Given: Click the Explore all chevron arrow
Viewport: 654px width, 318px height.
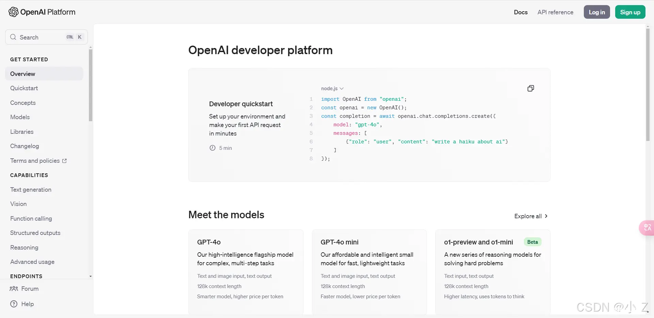Looking at the screenshot, I should pyautogui.click(x=546, y=216).
